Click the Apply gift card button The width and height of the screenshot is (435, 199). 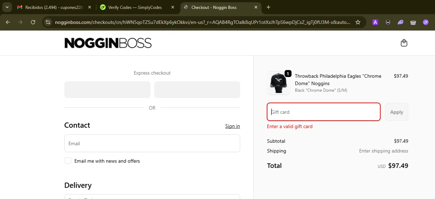point(396,112)
